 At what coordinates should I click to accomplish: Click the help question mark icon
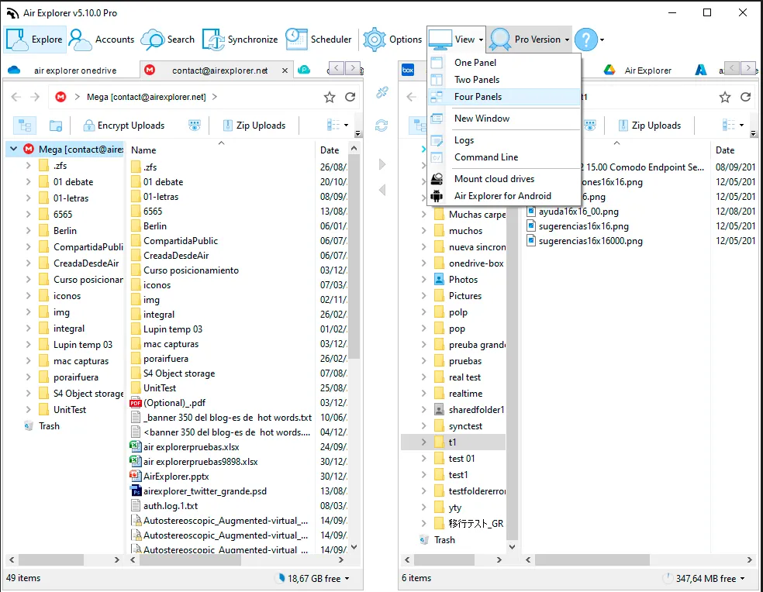tap(586, 40)
